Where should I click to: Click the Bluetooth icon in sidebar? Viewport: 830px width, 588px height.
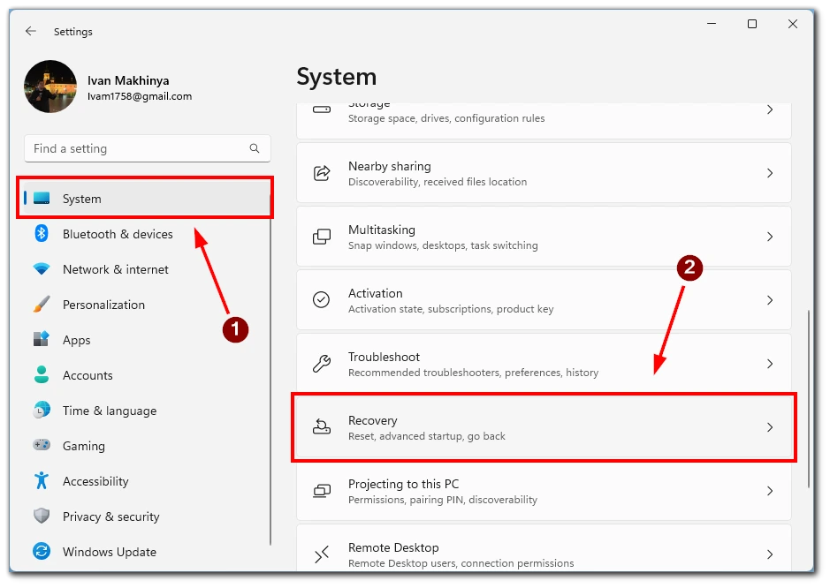click(x=42, y=233)
